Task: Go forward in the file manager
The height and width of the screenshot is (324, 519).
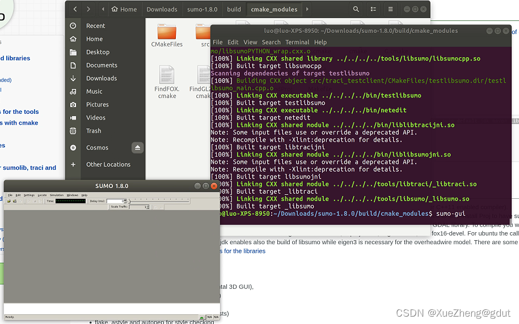Action: (x=88, y=9)
